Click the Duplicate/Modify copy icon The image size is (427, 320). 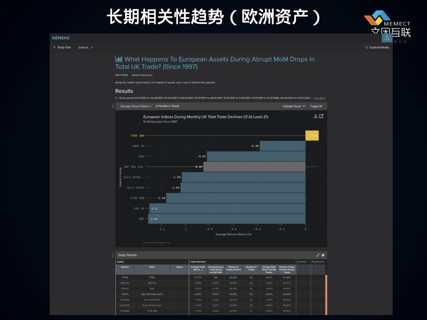[x=366, y=47]
